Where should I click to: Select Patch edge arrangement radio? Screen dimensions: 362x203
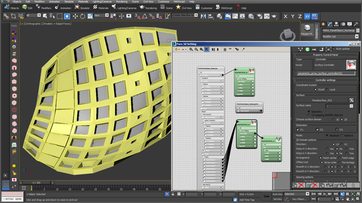340,158
